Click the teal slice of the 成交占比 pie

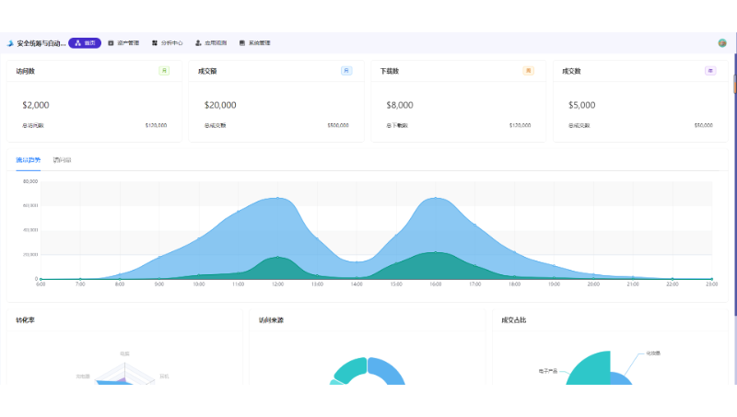coord(592,370)
